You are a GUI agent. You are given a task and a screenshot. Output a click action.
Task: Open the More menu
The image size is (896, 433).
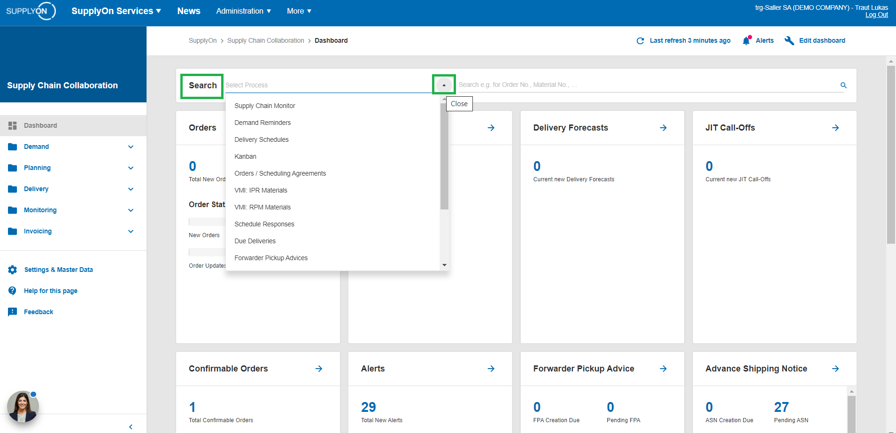pos(299,11)
